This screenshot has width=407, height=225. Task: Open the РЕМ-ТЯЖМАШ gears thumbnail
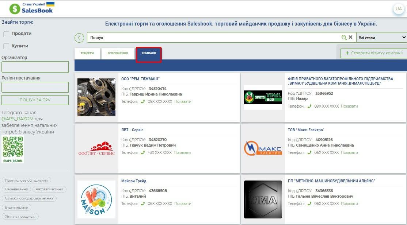[96, 97]
